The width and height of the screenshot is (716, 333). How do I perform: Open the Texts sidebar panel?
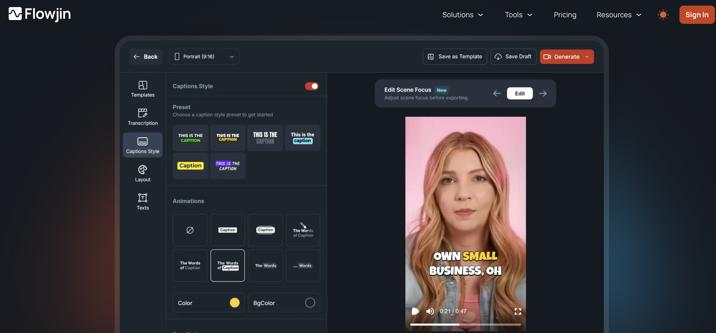click(143, 202)
